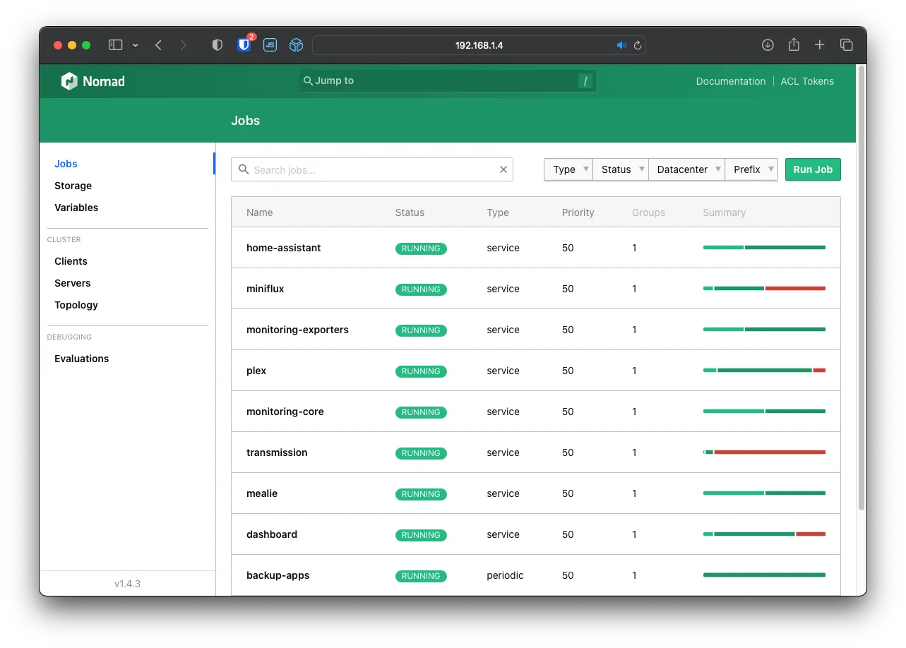Screen dimensions: 906x648
Task: Open the Safari downloads icon
Action: (x=768, y=45)
